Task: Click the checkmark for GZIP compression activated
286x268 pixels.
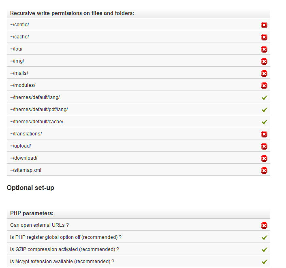Action: [x=265, y=250]
